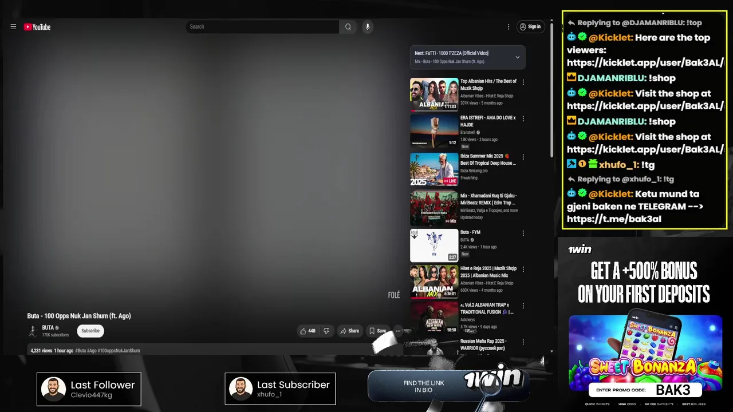Open top viewers kicklet.app link in chat

(645, 62)
